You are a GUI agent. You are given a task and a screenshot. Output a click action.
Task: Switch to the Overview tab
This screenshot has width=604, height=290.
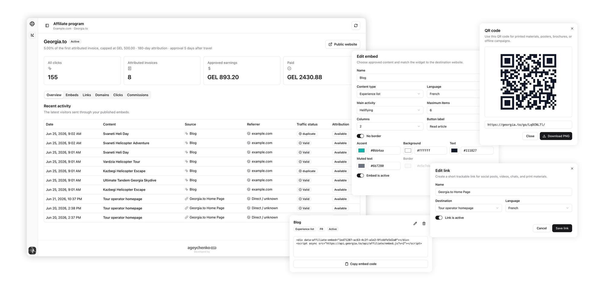coord(54,95)
